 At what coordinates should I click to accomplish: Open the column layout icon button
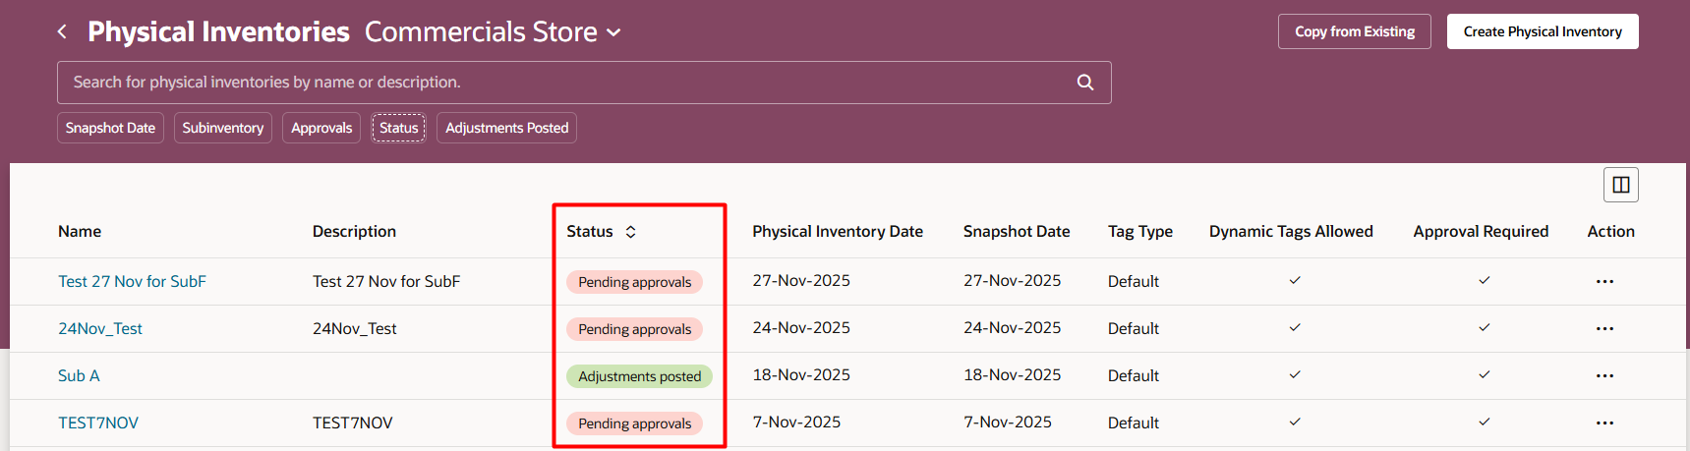coord(1620,185)
